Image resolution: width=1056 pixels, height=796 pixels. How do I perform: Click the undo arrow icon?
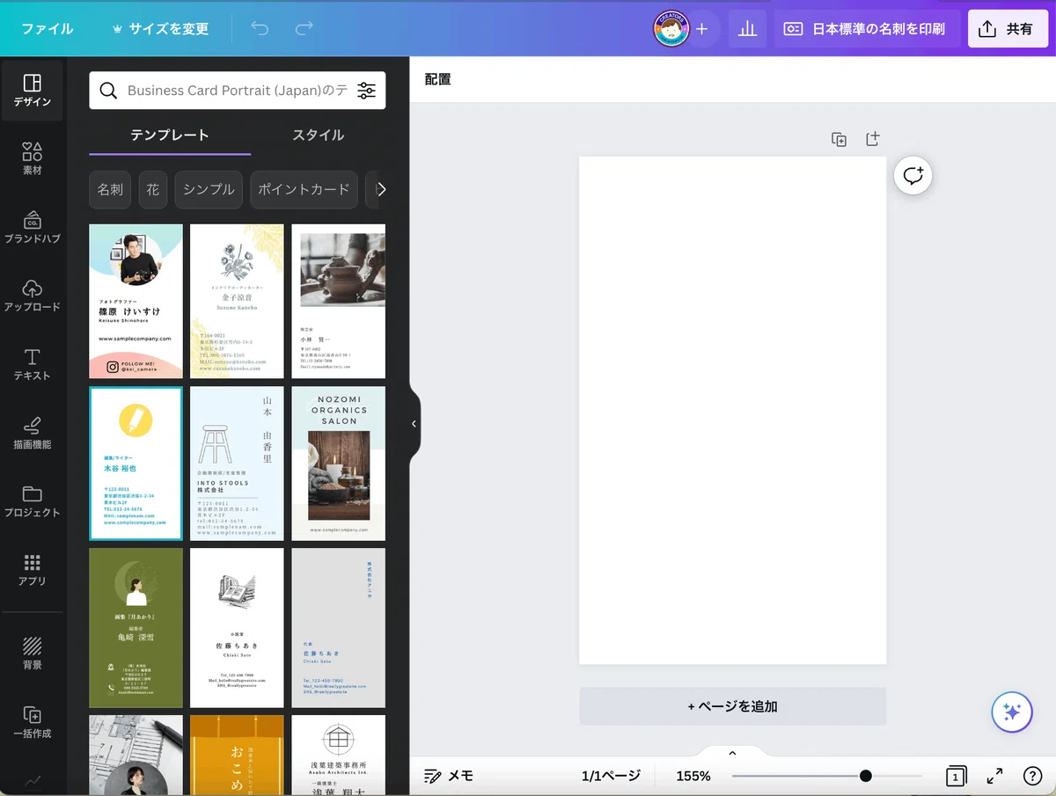pyautogui.click(x=260, y=28)
